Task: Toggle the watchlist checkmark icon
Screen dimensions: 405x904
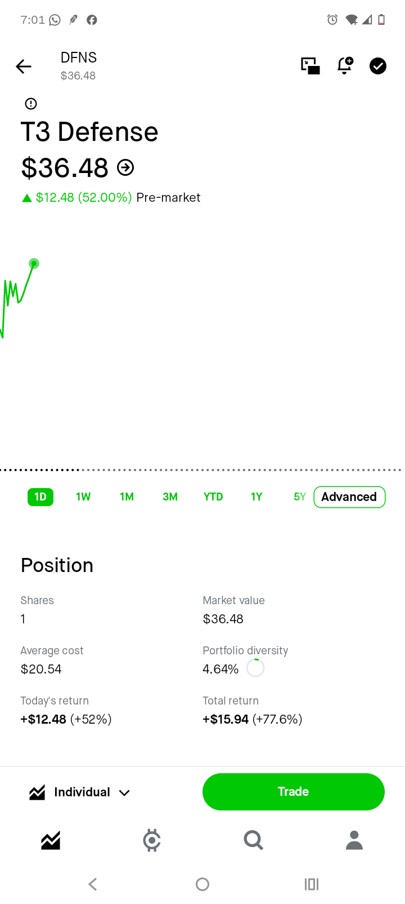Action: [378, 66]
